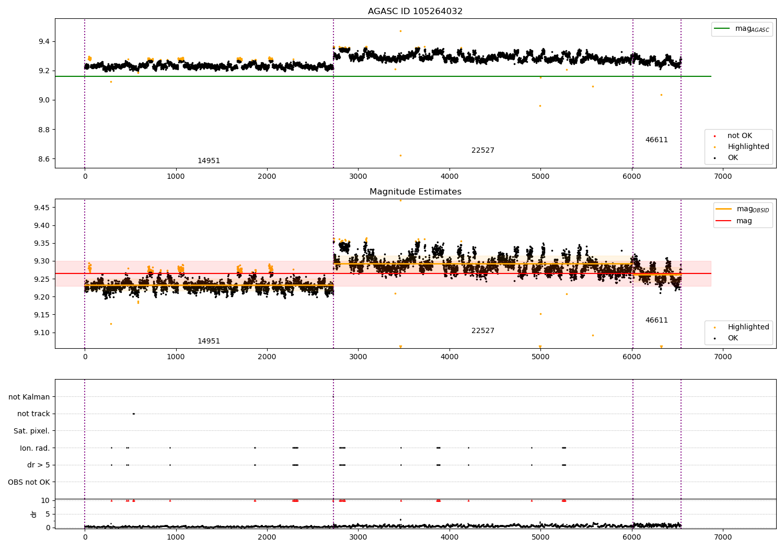Viewport: 784px width, 549px height.
Task: Click the mag OBSID legend entry
Action: click(742, 209)
